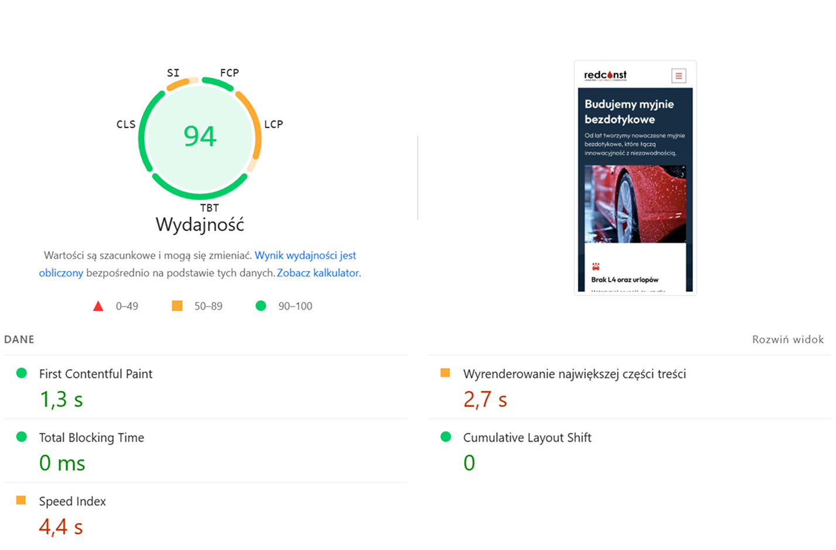Click the TBT label under the gauge
Image resolution: width=836 pixels, height=550 pixels.
(x=209, y=208)
